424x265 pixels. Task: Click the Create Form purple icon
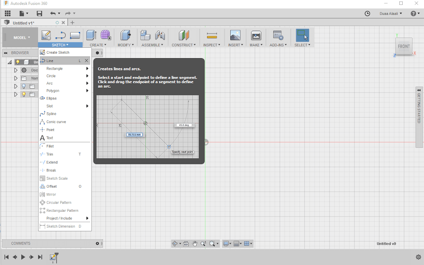[106, 35]
